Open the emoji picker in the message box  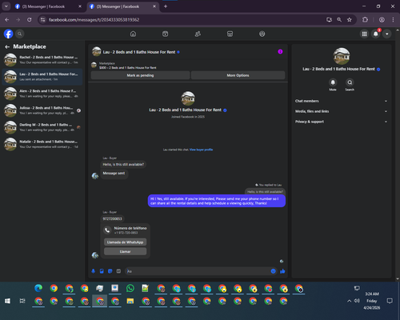tap(273, 271)
